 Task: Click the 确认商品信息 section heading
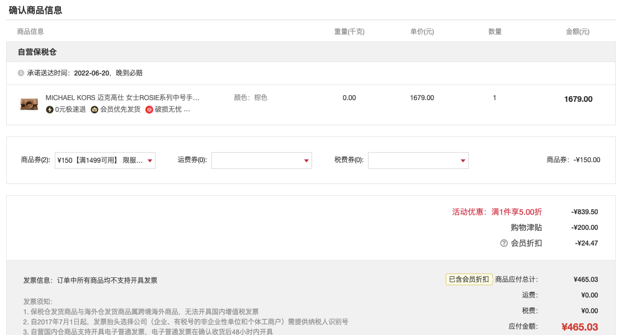coord(35,10)
